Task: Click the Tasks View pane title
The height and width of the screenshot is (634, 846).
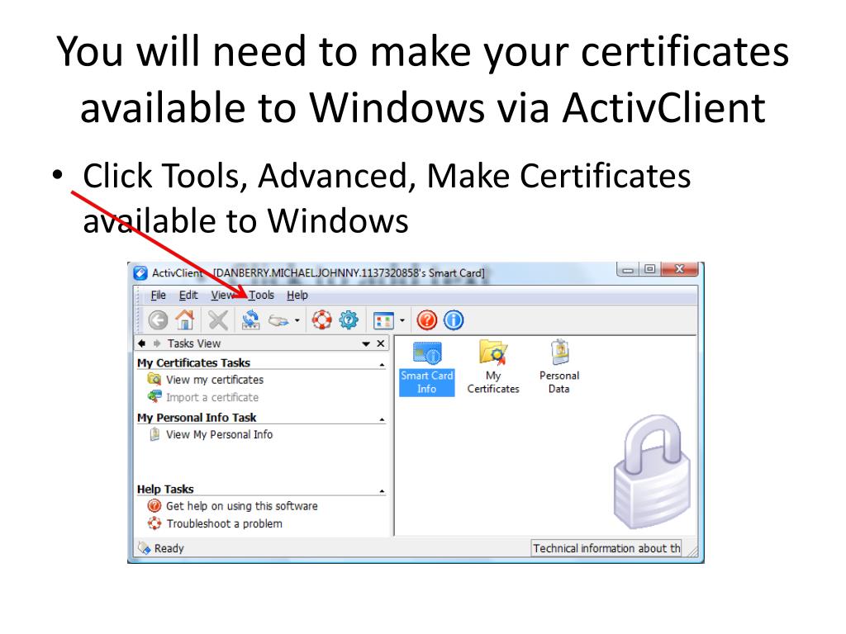Action: [193, 343]
